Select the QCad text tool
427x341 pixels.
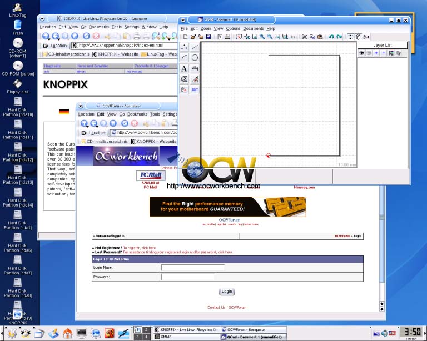pos(184,68)
